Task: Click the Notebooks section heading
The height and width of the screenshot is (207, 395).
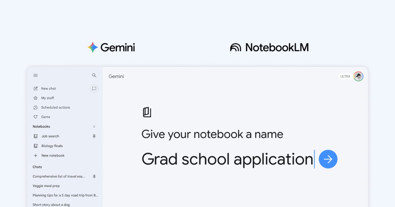Action: pyautogui.click(x=41, y=126)
